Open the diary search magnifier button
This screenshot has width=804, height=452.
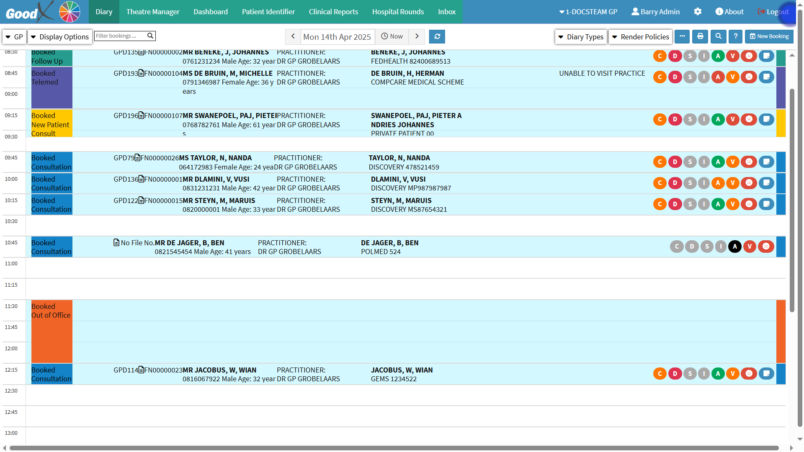pyautogui.click(x=718, y=36)
